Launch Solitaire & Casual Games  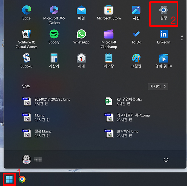pyautogui.click(x=26, y=39)
